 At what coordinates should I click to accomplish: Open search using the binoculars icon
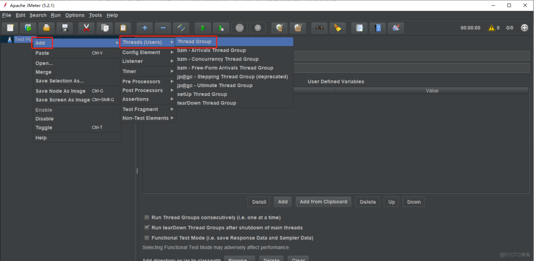[x=319, y=28]
